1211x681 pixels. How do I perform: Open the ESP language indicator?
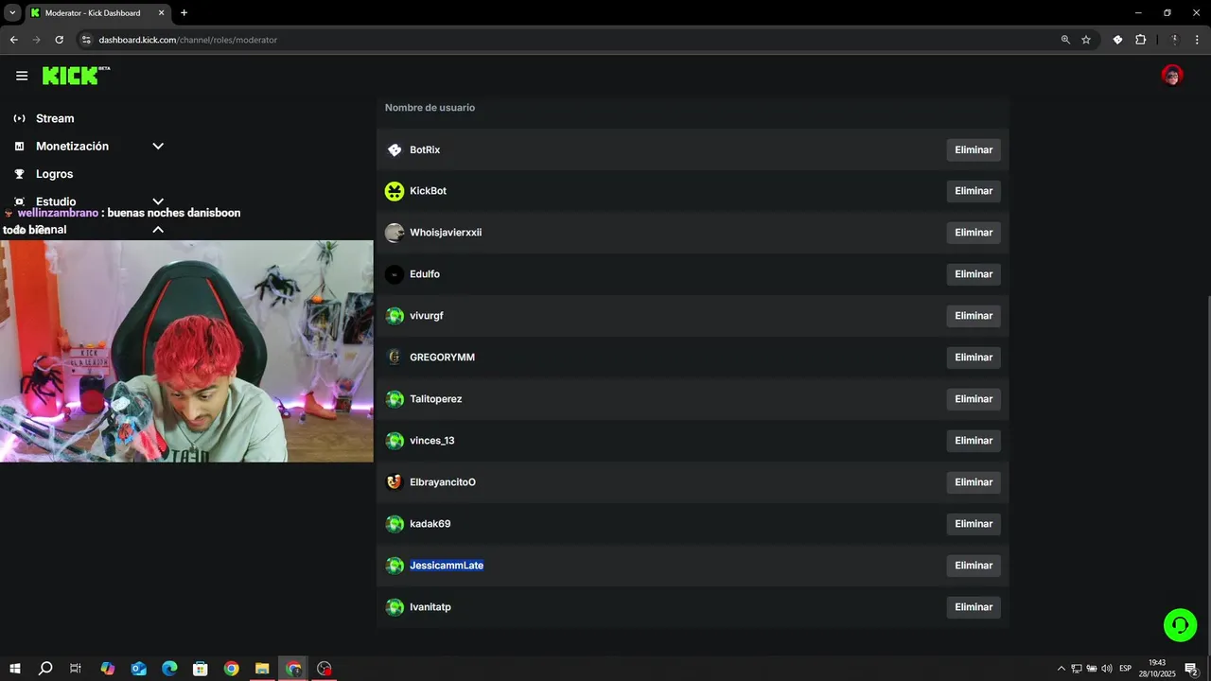pos(1125,669)
